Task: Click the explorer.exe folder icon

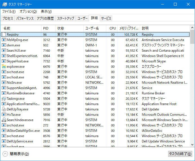Action: point(4,67)
